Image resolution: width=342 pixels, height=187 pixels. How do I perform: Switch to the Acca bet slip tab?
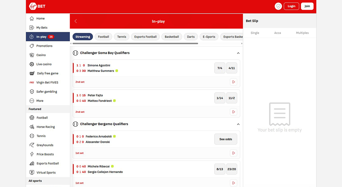click(x=277, y=33)
